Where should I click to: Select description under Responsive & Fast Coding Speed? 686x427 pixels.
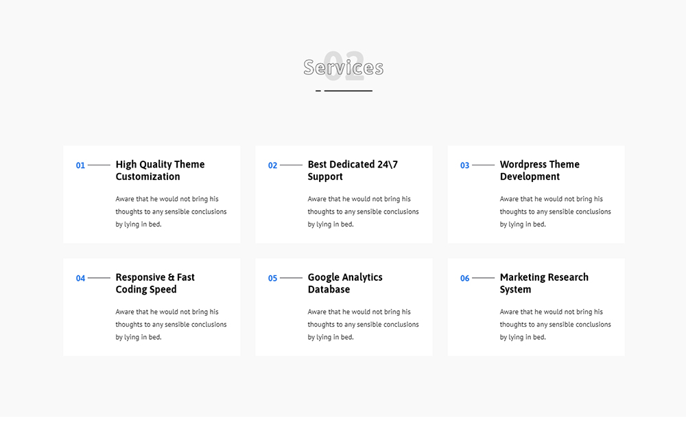(x=171, y=325)
